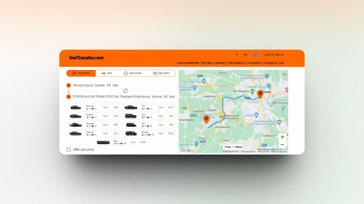
Task: Zoom in on the map
Action: click(282, 137)
